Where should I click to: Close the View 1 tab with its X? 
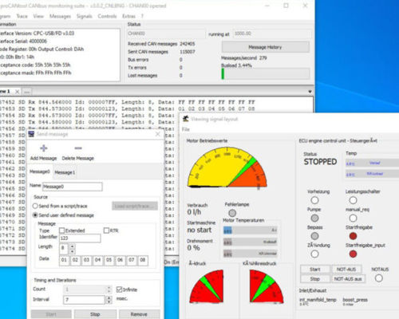point(17,92)
